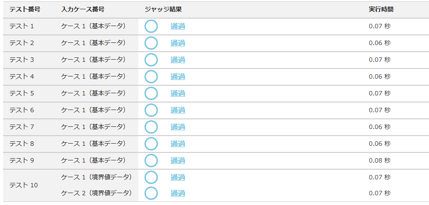Click the pass circle icon for テスト 9
429x205 pixels.
pyautogui.click(x=151, y=161)
